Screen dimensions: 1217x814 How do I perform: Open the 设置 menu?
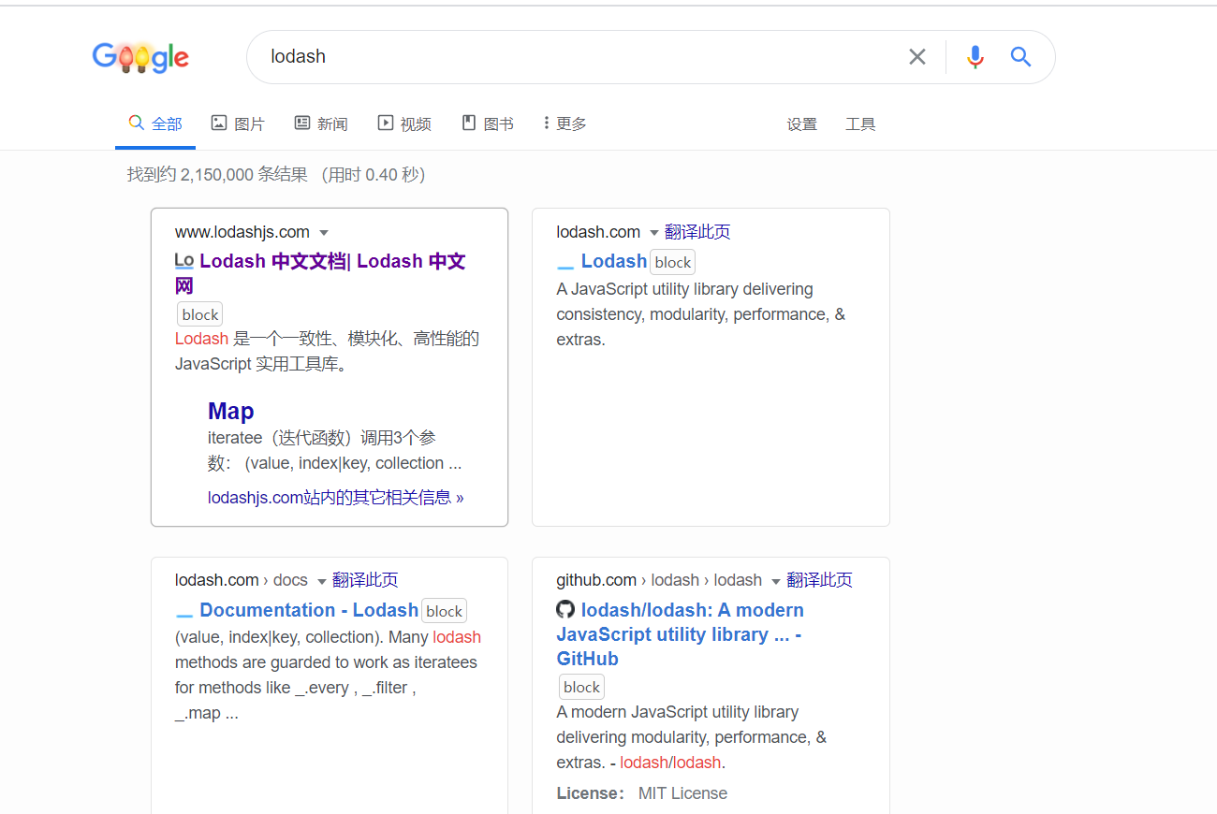click(802, 123)
